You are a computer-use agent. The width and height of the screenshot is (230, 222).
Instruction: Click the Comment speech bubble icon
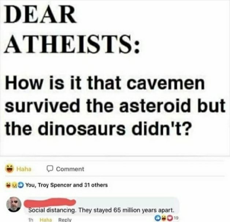point(50,169)
